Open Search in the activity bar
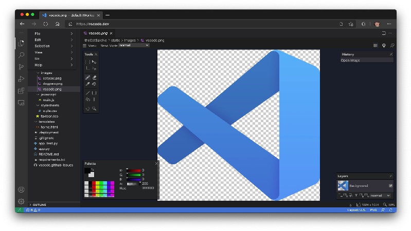411x231 pixels. pyautogui.click(x=21, y=55)
